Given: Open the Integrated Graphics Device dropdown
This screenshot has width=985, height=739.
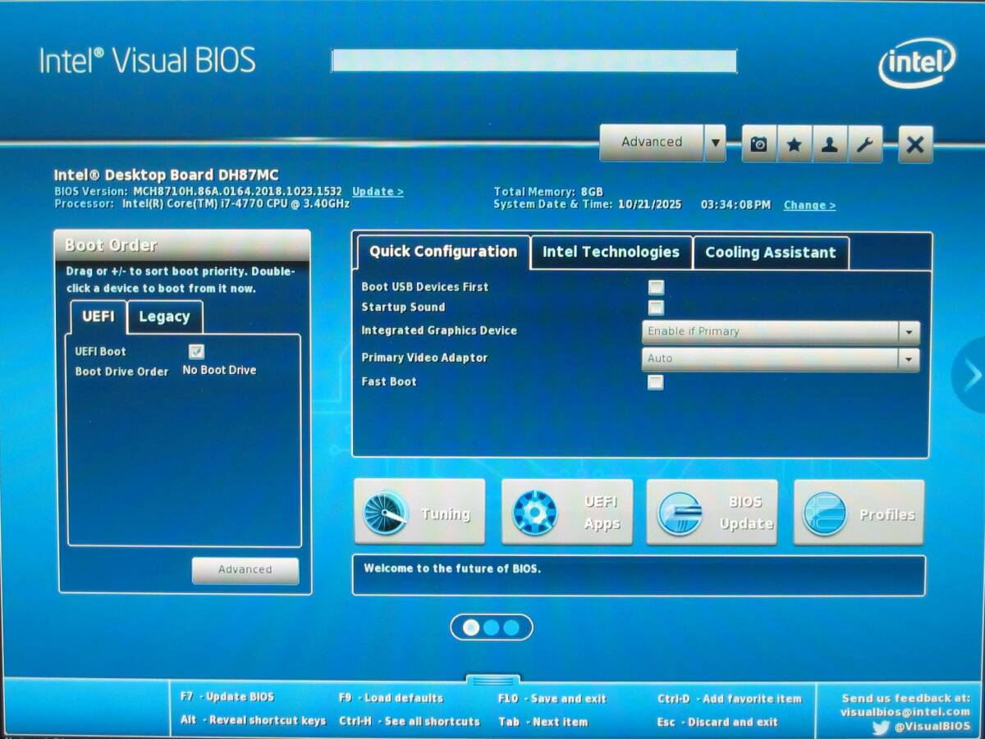Looking at the screenshot, I should [x=780, y=331].
